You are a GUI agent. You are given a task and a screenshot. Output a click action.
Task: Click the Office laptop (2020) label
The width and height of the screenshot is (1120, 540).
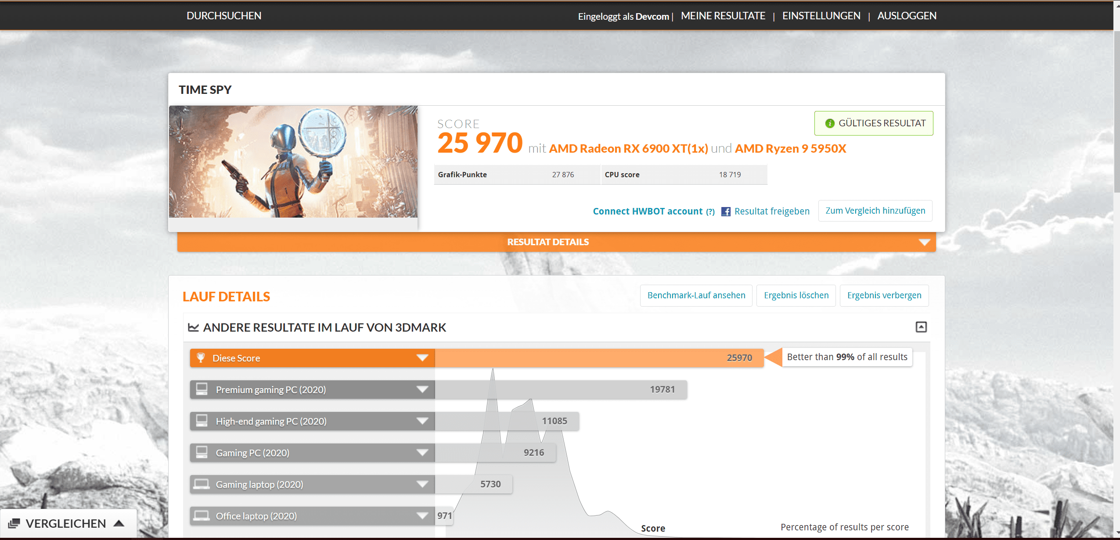[256, 516]
